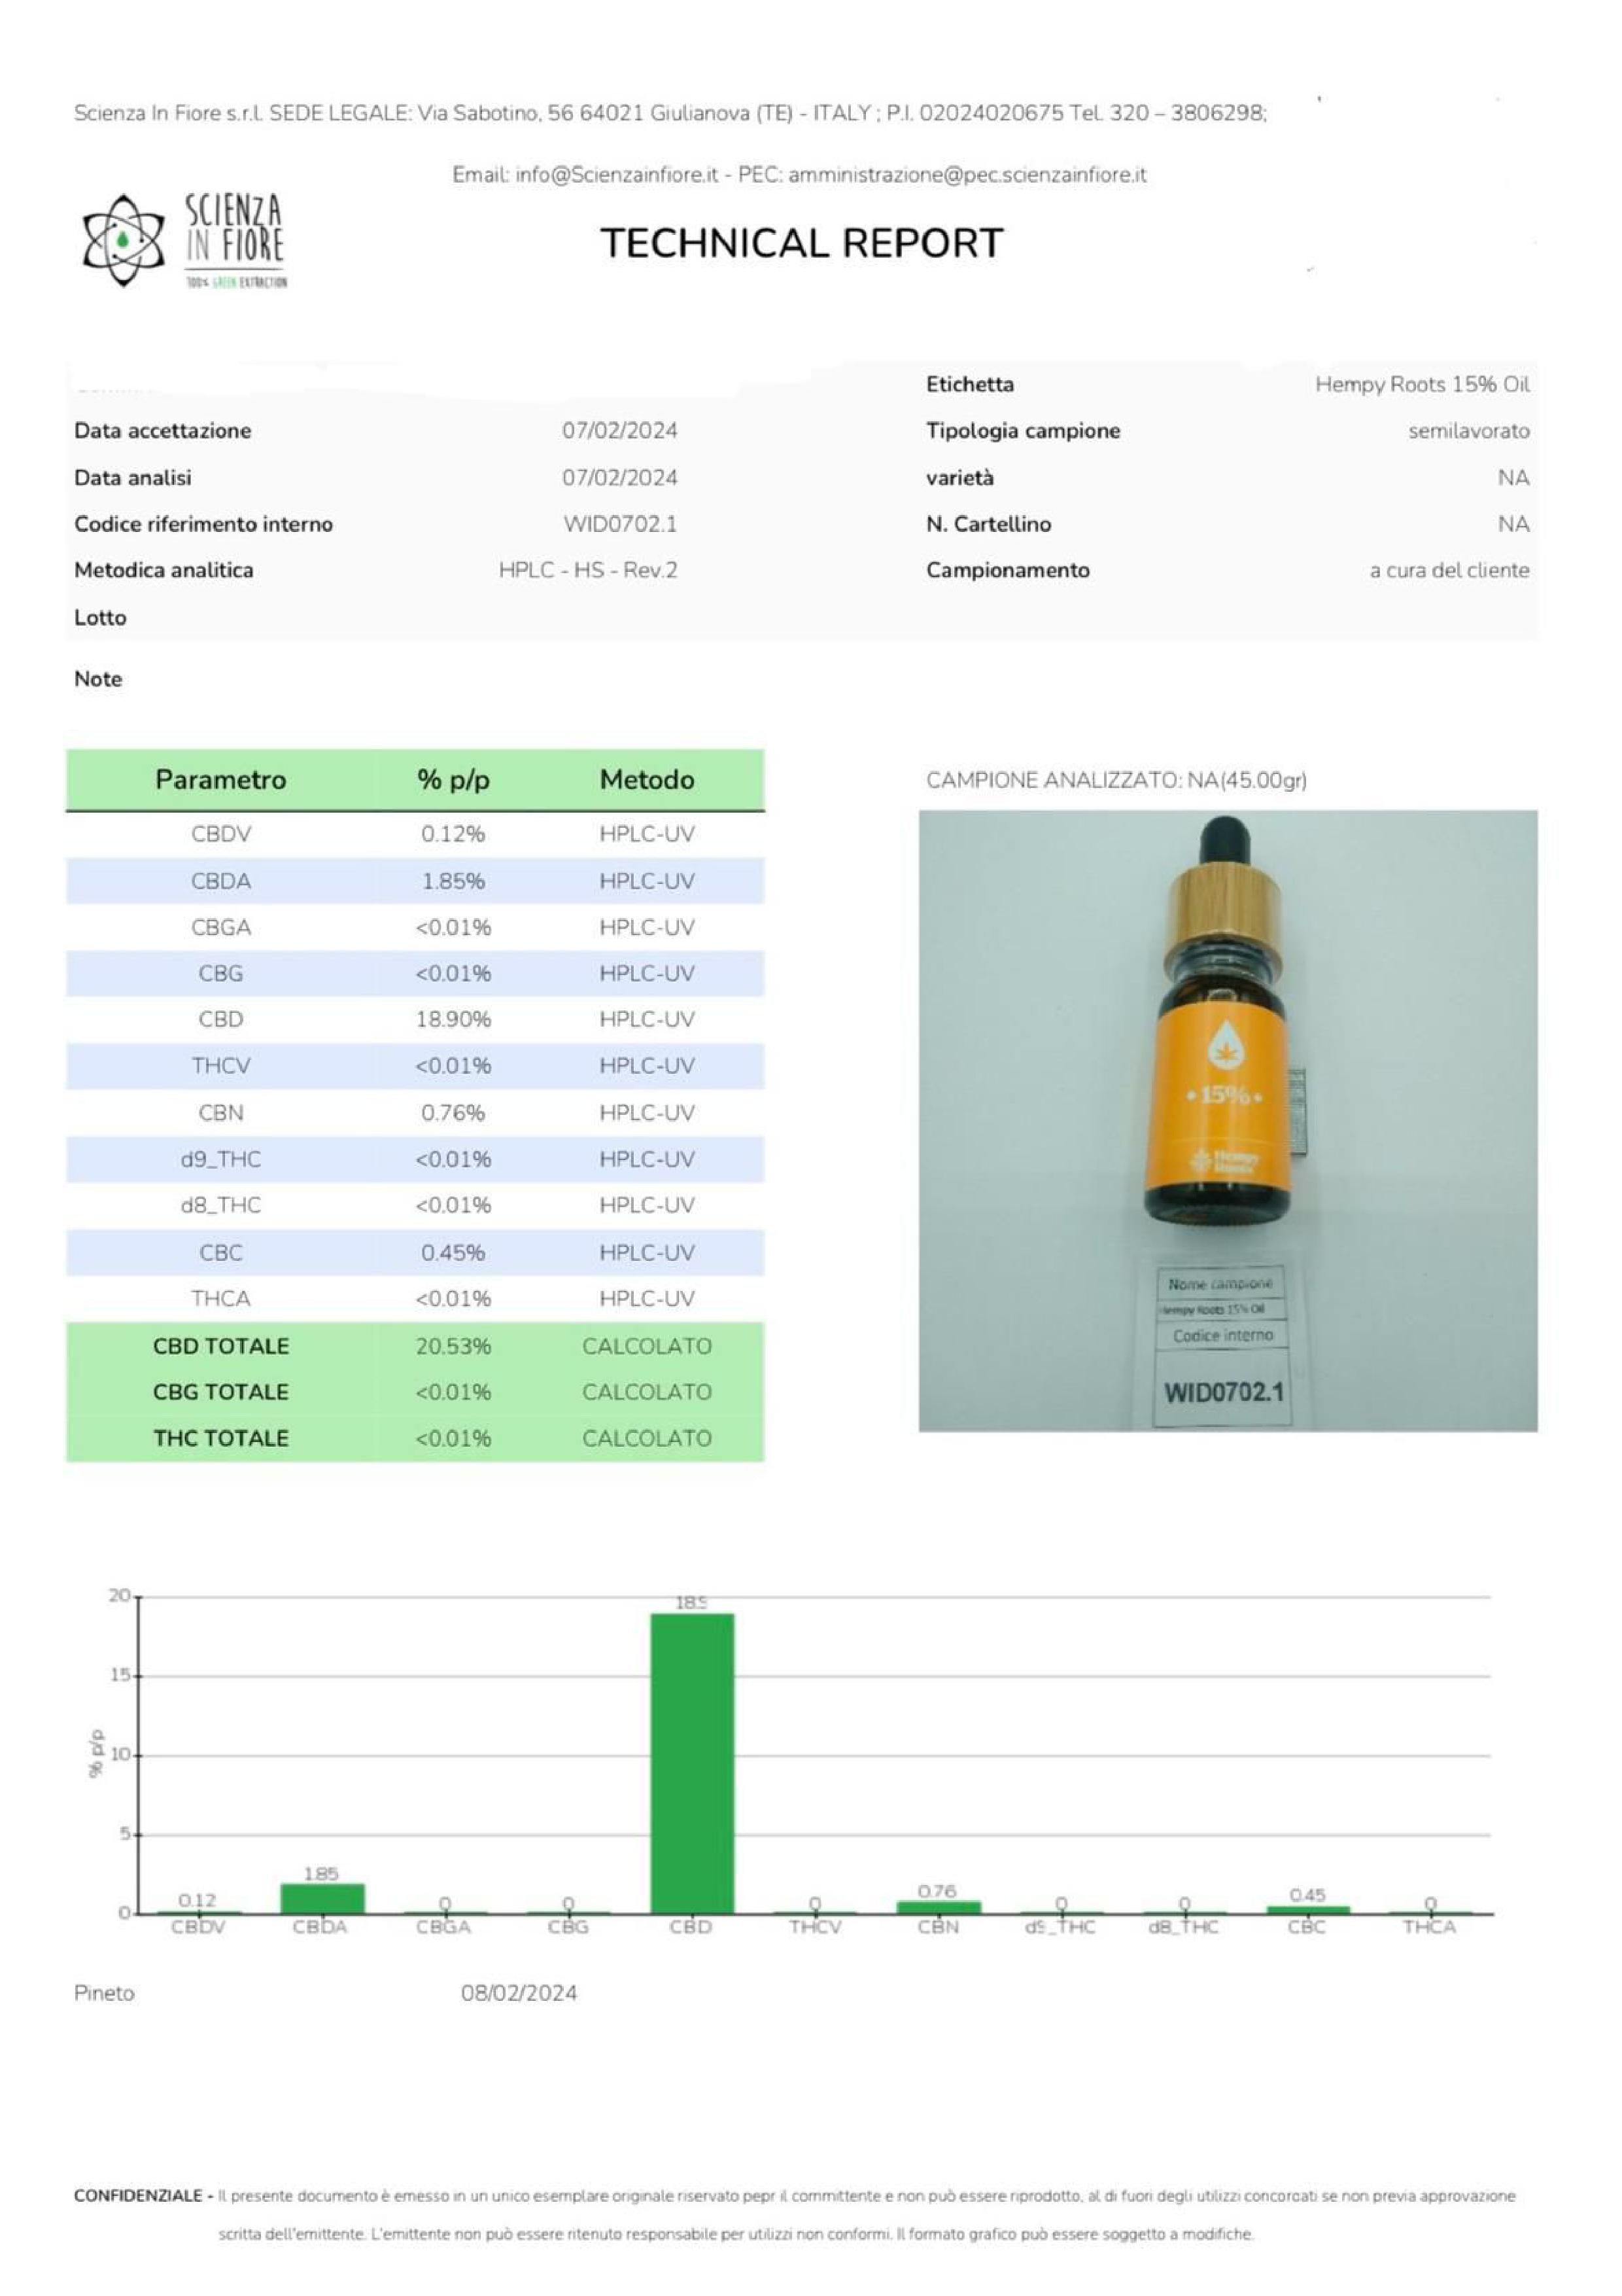
Task: Click the THC TOTALE row label
Action: tap(221, 1438)
